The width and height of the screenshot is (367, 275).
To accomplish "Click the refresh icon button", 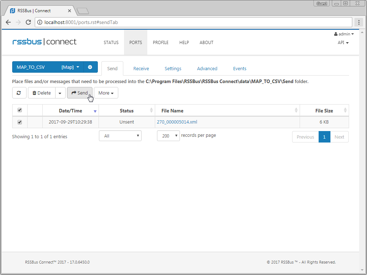I will (x=19, y=93).
